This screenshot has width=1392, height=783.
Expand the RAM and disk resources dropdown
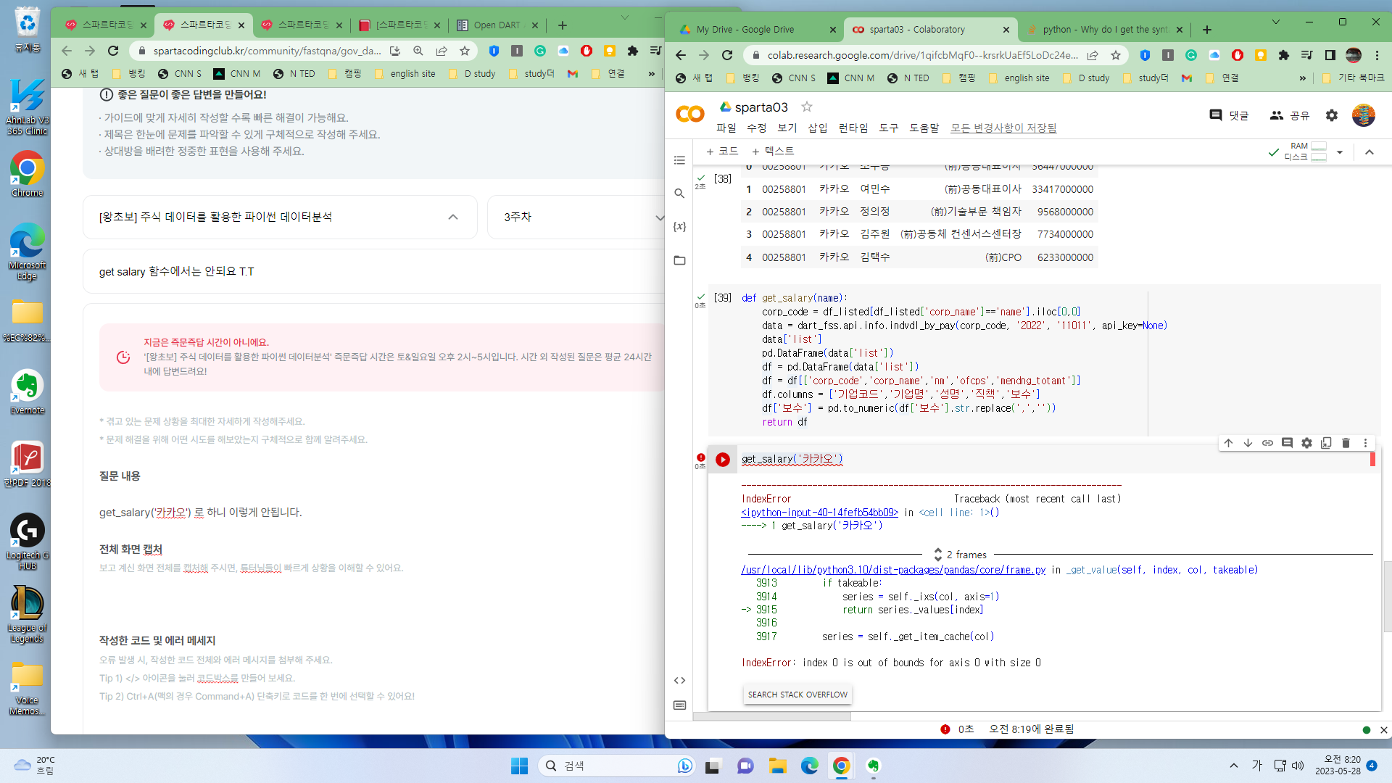pyautogui.click(x=1340, y=152)
